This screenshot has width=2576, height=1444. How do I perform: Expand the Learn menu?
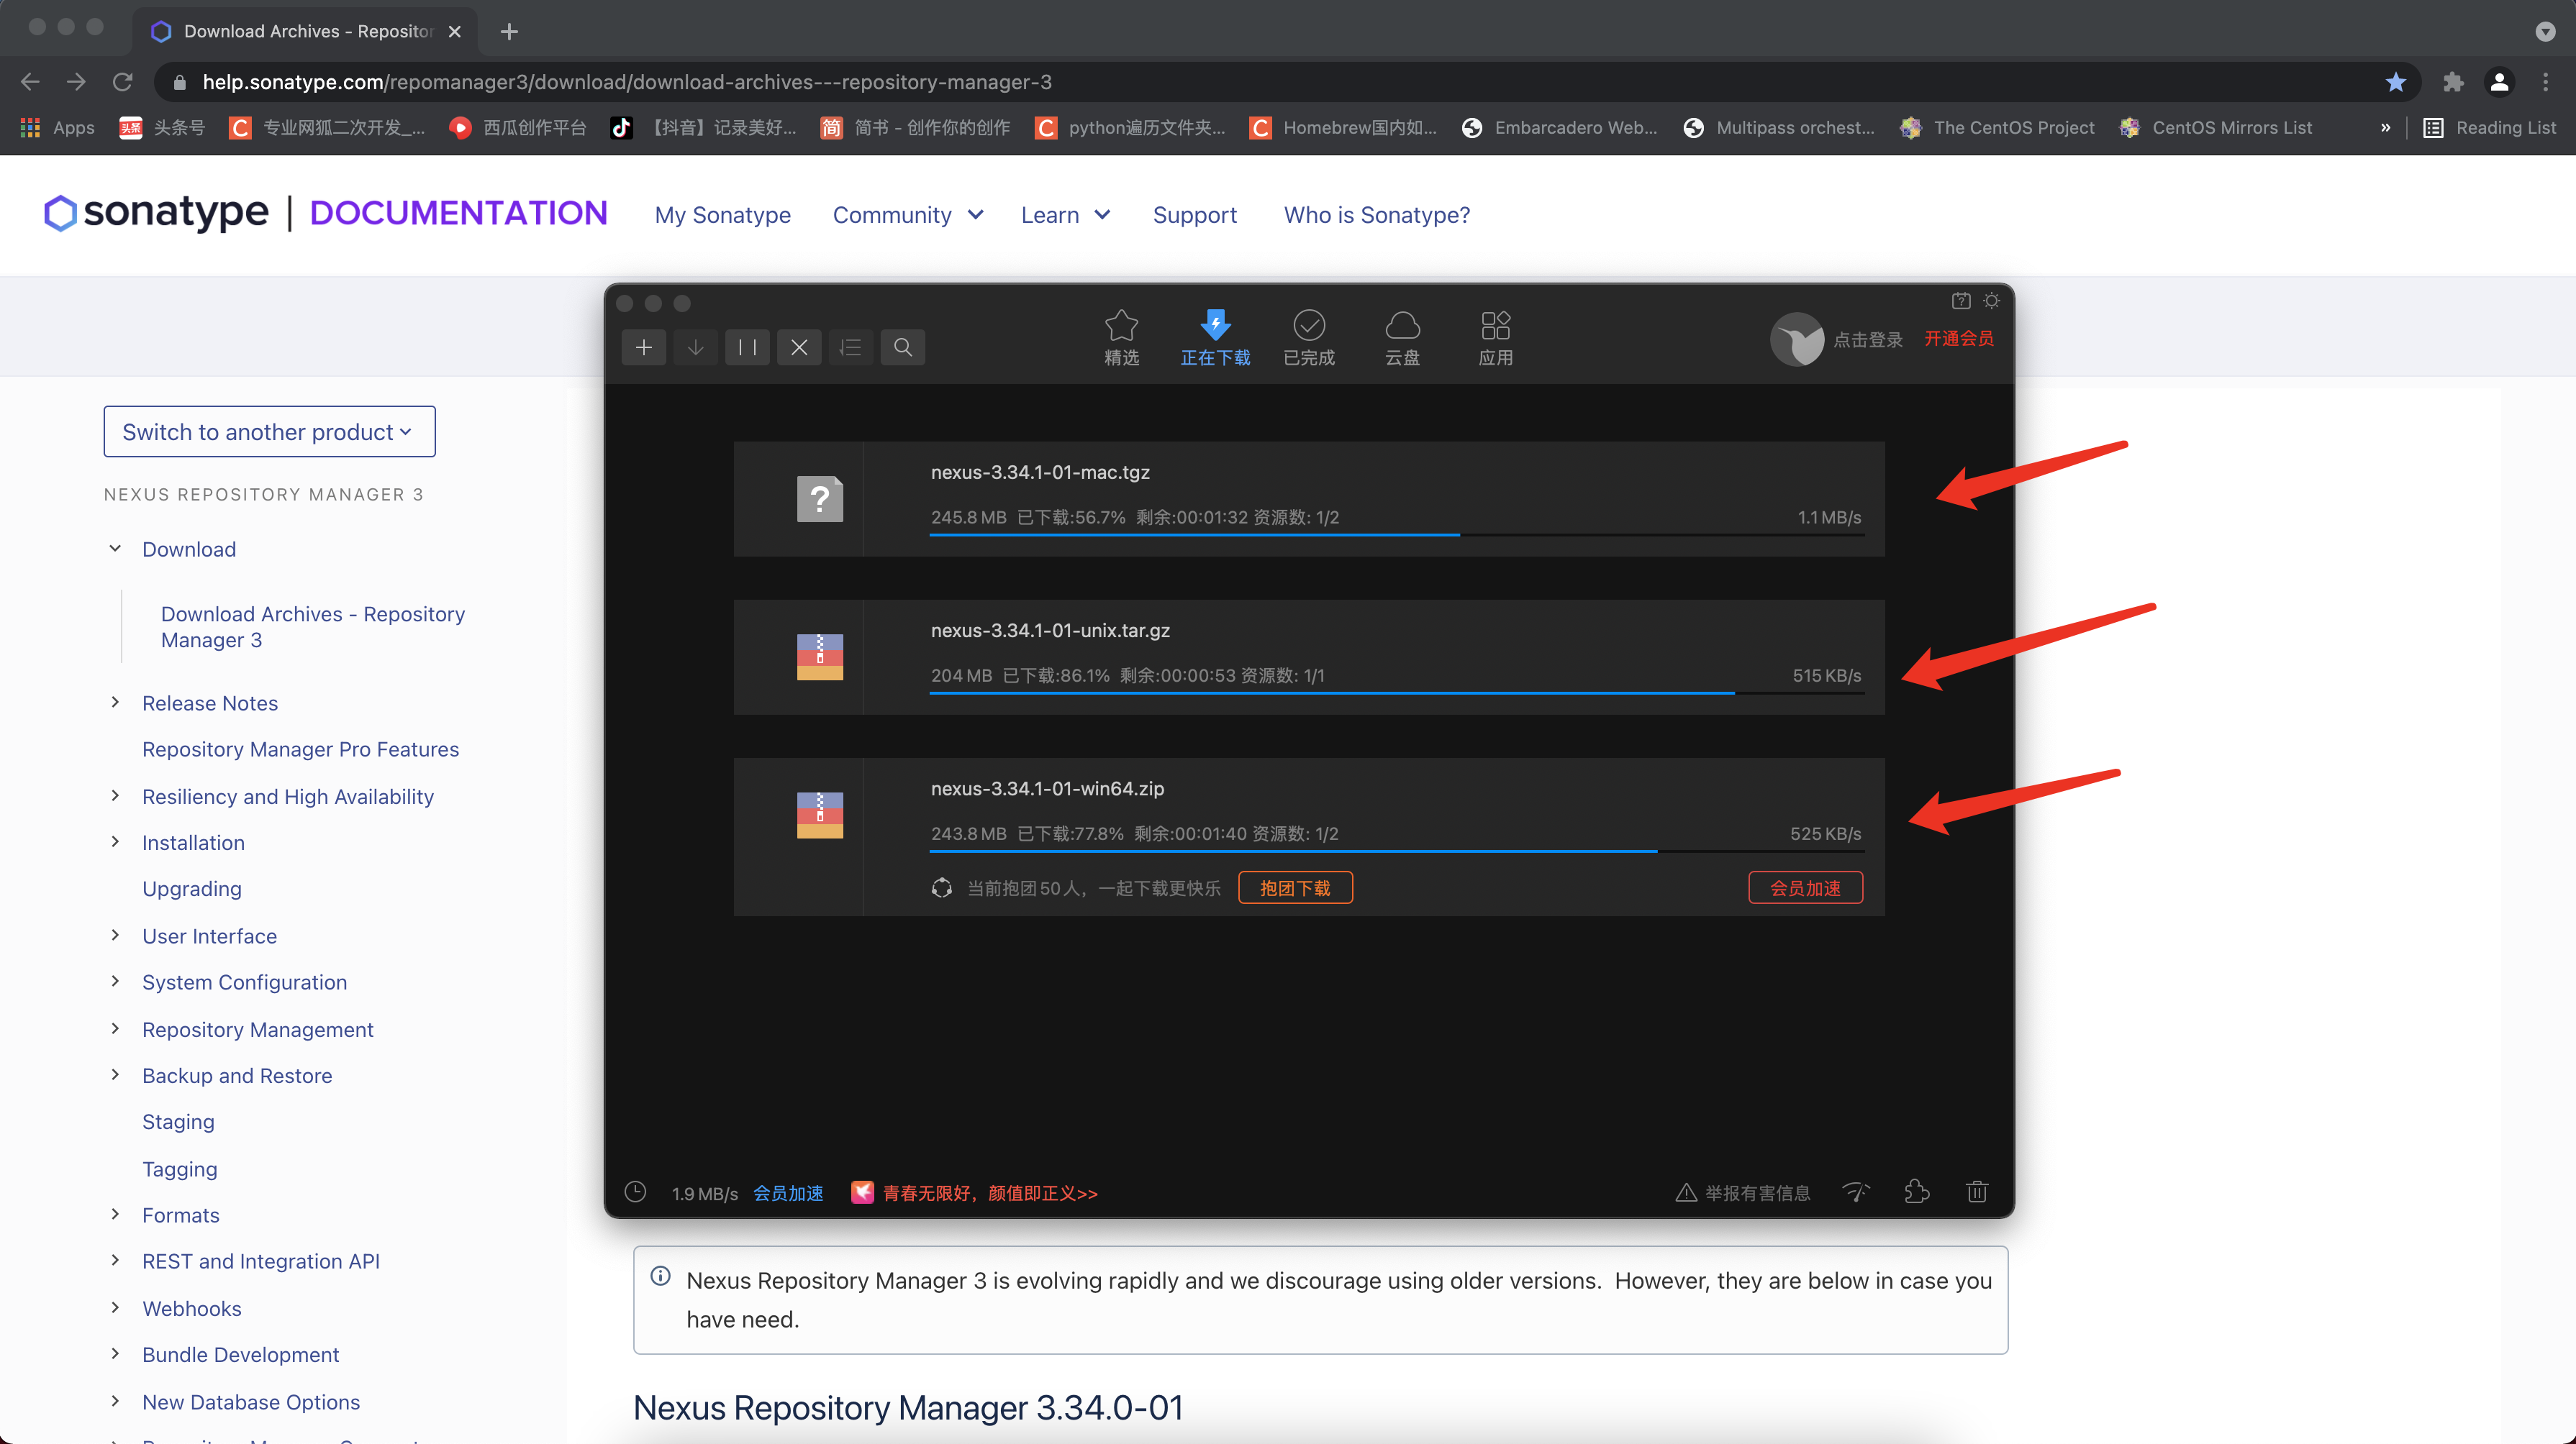pyautogui.click(x=1065, y=215)
